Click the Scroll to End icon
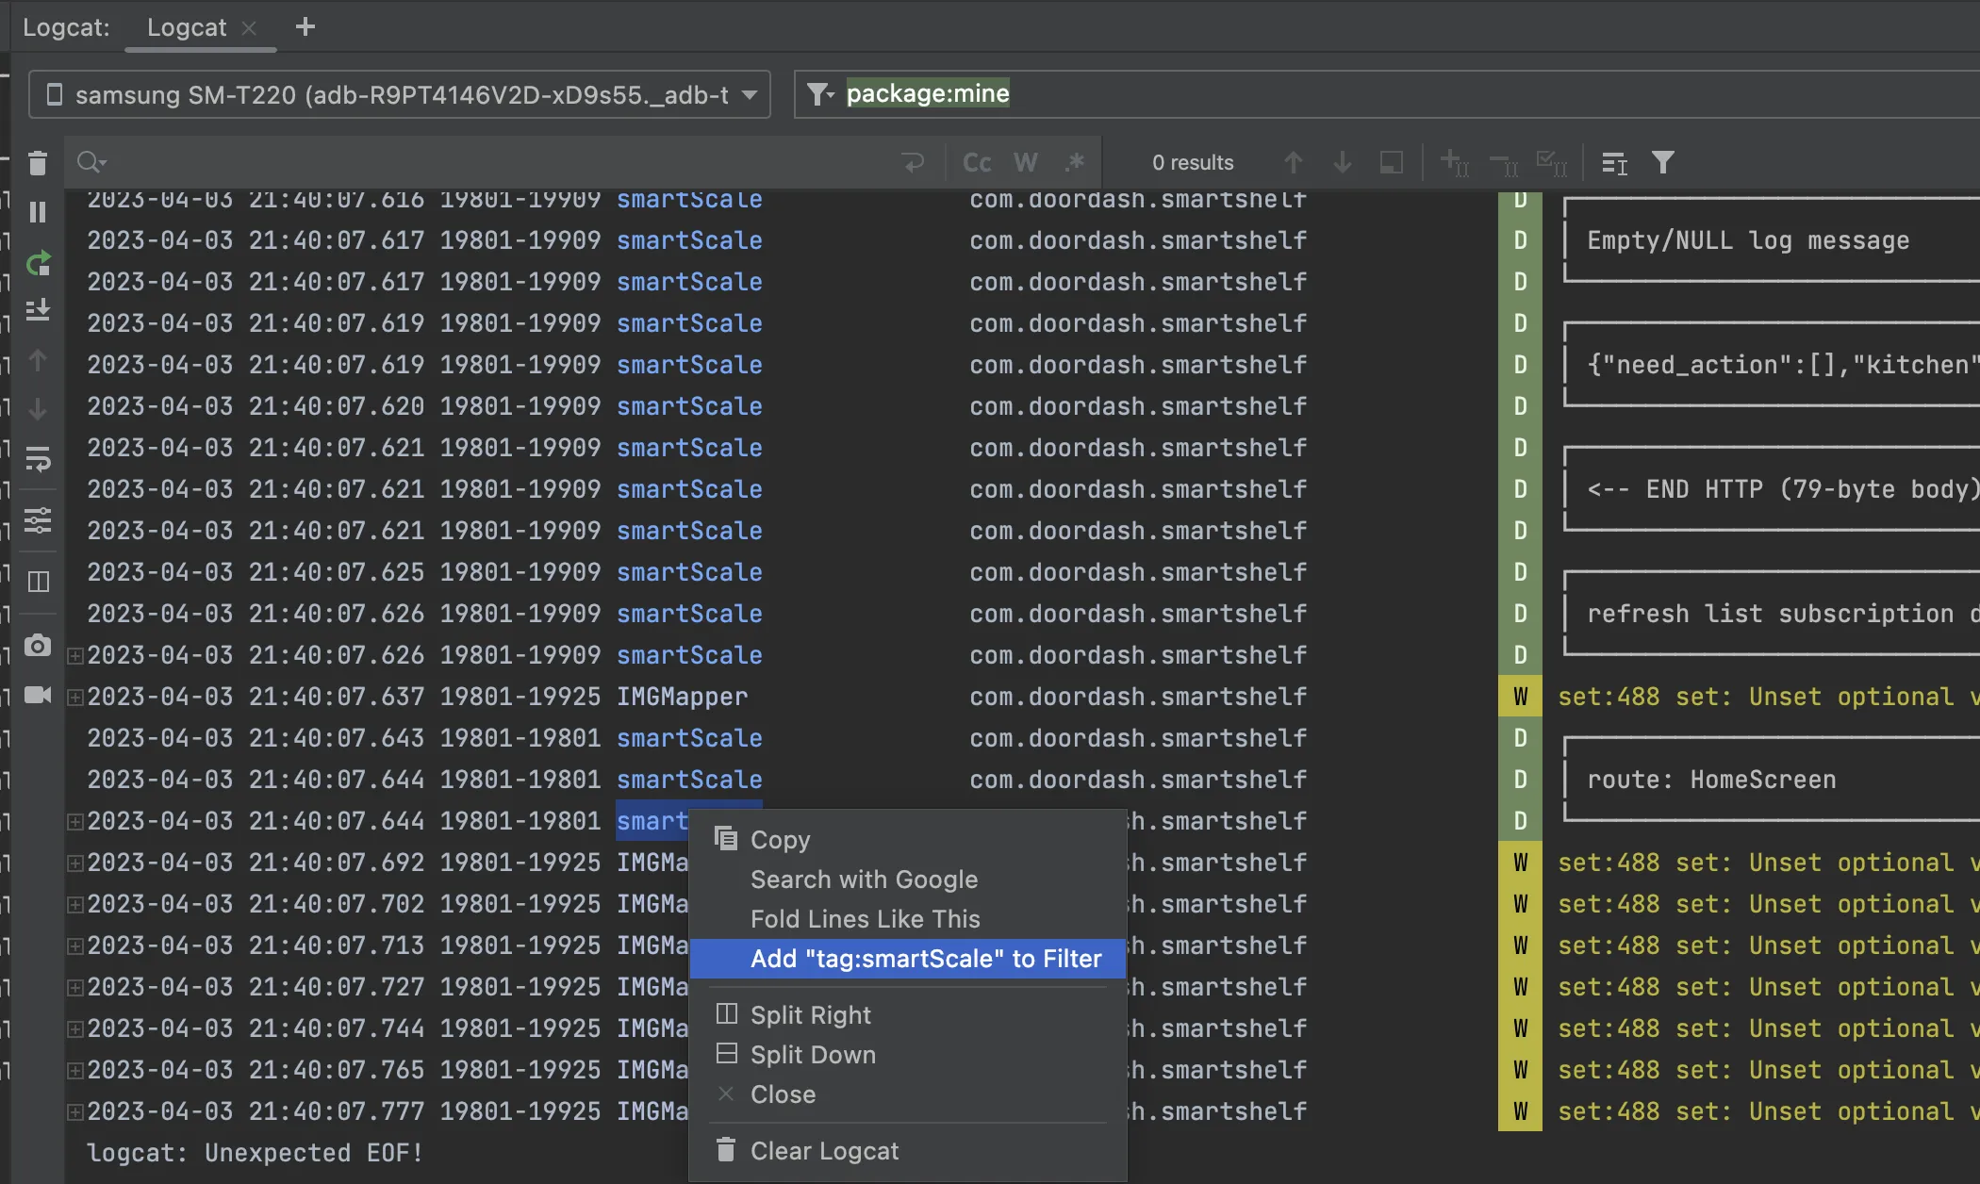Viewport: 1980px width, 1184px height. pyautogui.click(x=38, y=310)
